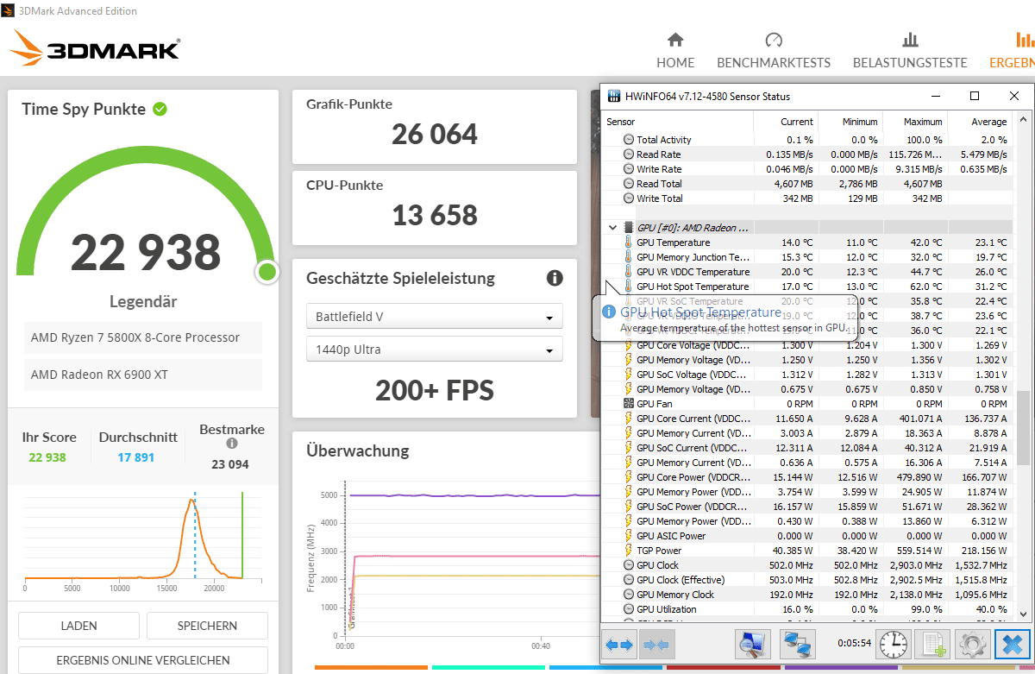Screen dimensions: 1035x674
Task: Click the chip icon beside GPU [#0] AMD Radeon
Action: 629,228
